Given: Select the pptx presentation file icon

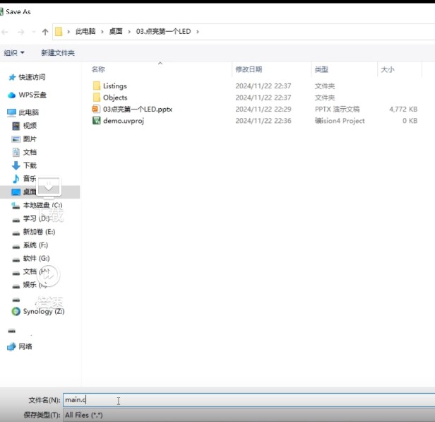Looking at the screenshot, I should point(96,109).
